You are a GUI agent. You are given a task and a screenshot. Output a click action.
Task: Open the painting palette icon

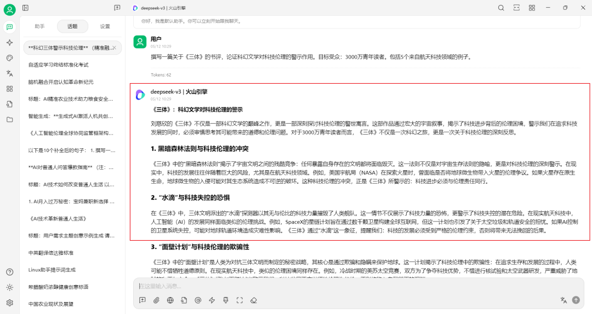(9, 58)
